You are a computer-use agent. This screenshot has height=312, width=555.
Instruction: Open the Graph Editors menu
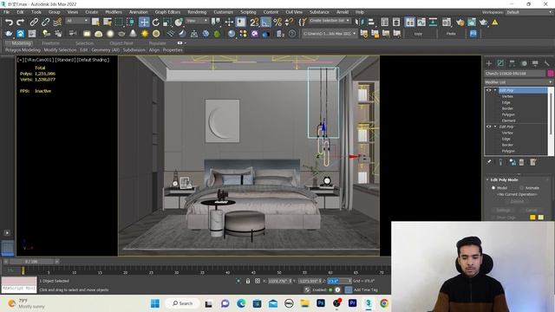[x=167, y=12]
